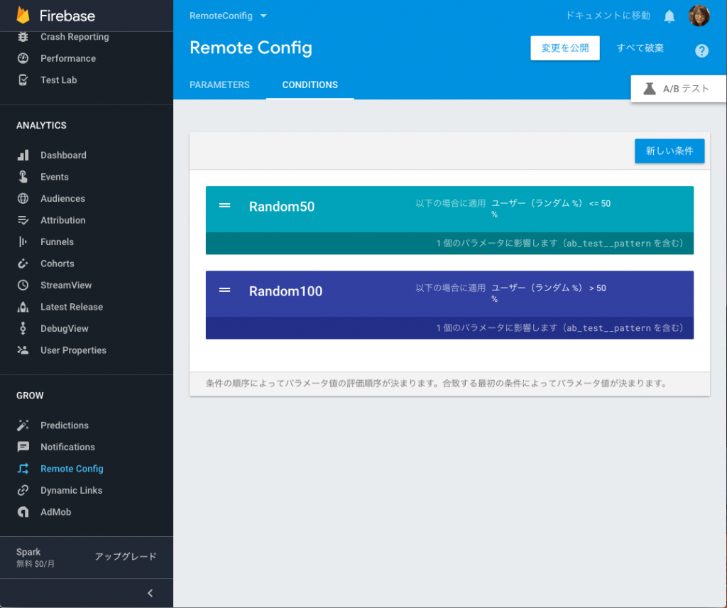The image size is (727, 608).
Task: Open AdMob label
Action: (55, 512)
